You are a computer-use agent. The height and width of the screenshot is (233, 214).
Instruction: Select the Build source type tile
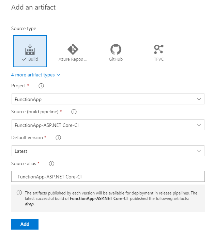(30, 51)
